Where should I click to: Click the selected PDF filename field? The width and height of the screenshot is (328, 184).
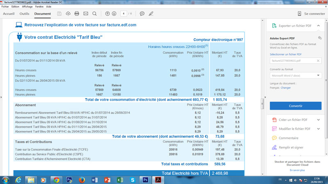(x=295, y=61)
